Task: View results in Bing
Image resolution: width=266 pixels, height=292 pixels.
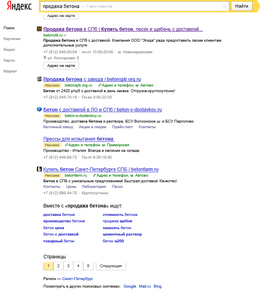Action: (x=157, y=286)
